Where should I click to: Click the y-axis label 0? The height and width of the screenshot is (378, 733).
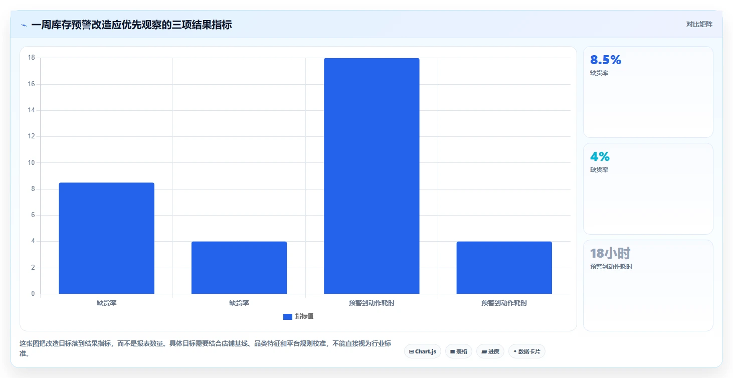pyautogui.click(x=33, y=294)
